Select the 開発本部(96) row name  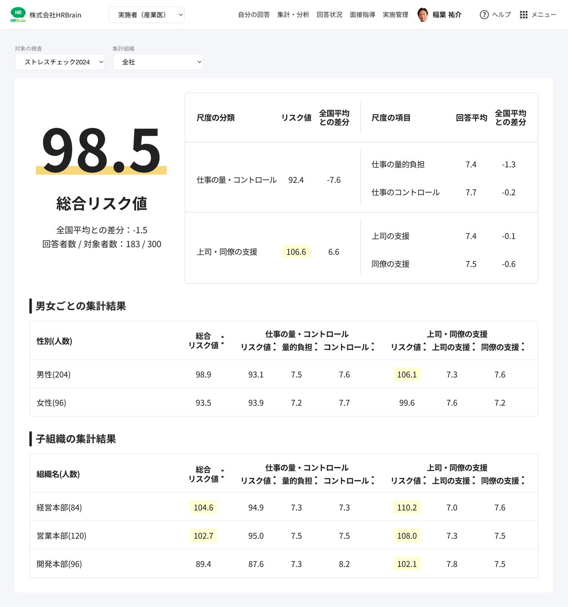coord(59,564)
